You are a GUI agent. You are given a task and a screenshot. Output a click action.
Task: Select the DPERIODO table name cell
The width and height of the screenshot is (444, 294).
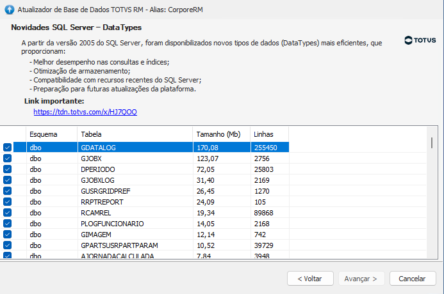click(135, 169)
